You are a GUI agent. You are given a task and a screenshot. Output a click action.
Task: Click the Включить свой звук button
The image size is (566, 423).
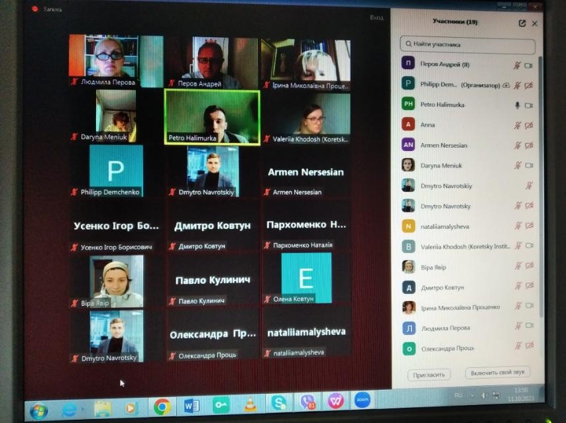498,372
